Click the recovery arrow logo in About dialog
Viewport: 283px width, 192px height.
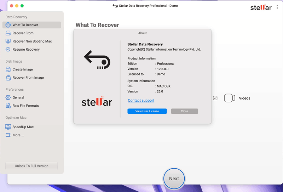[x=97, y=60]
